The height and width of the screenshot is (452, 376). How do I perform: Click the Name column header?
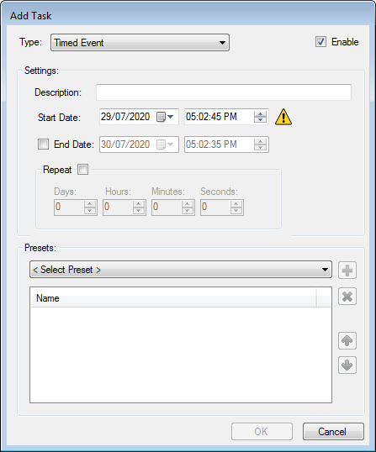click(x=173, y=298)
